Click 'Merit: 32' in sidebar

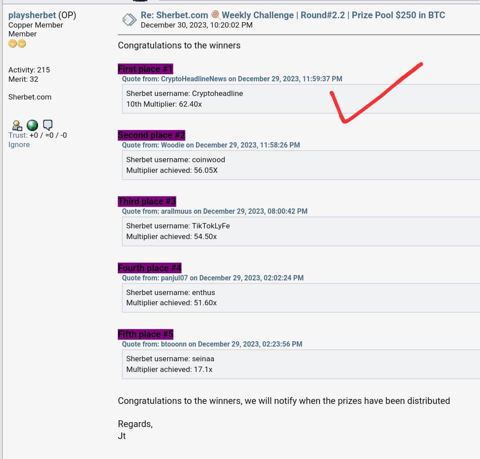[23, 79]
